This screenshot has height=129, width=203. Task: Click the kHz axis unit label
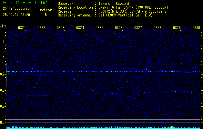(3, 26)
